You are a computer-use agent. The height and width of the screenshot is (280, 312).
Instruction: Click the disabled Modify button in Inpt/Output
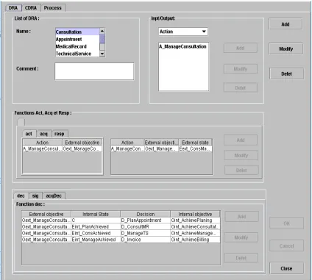tap(241, 69)
